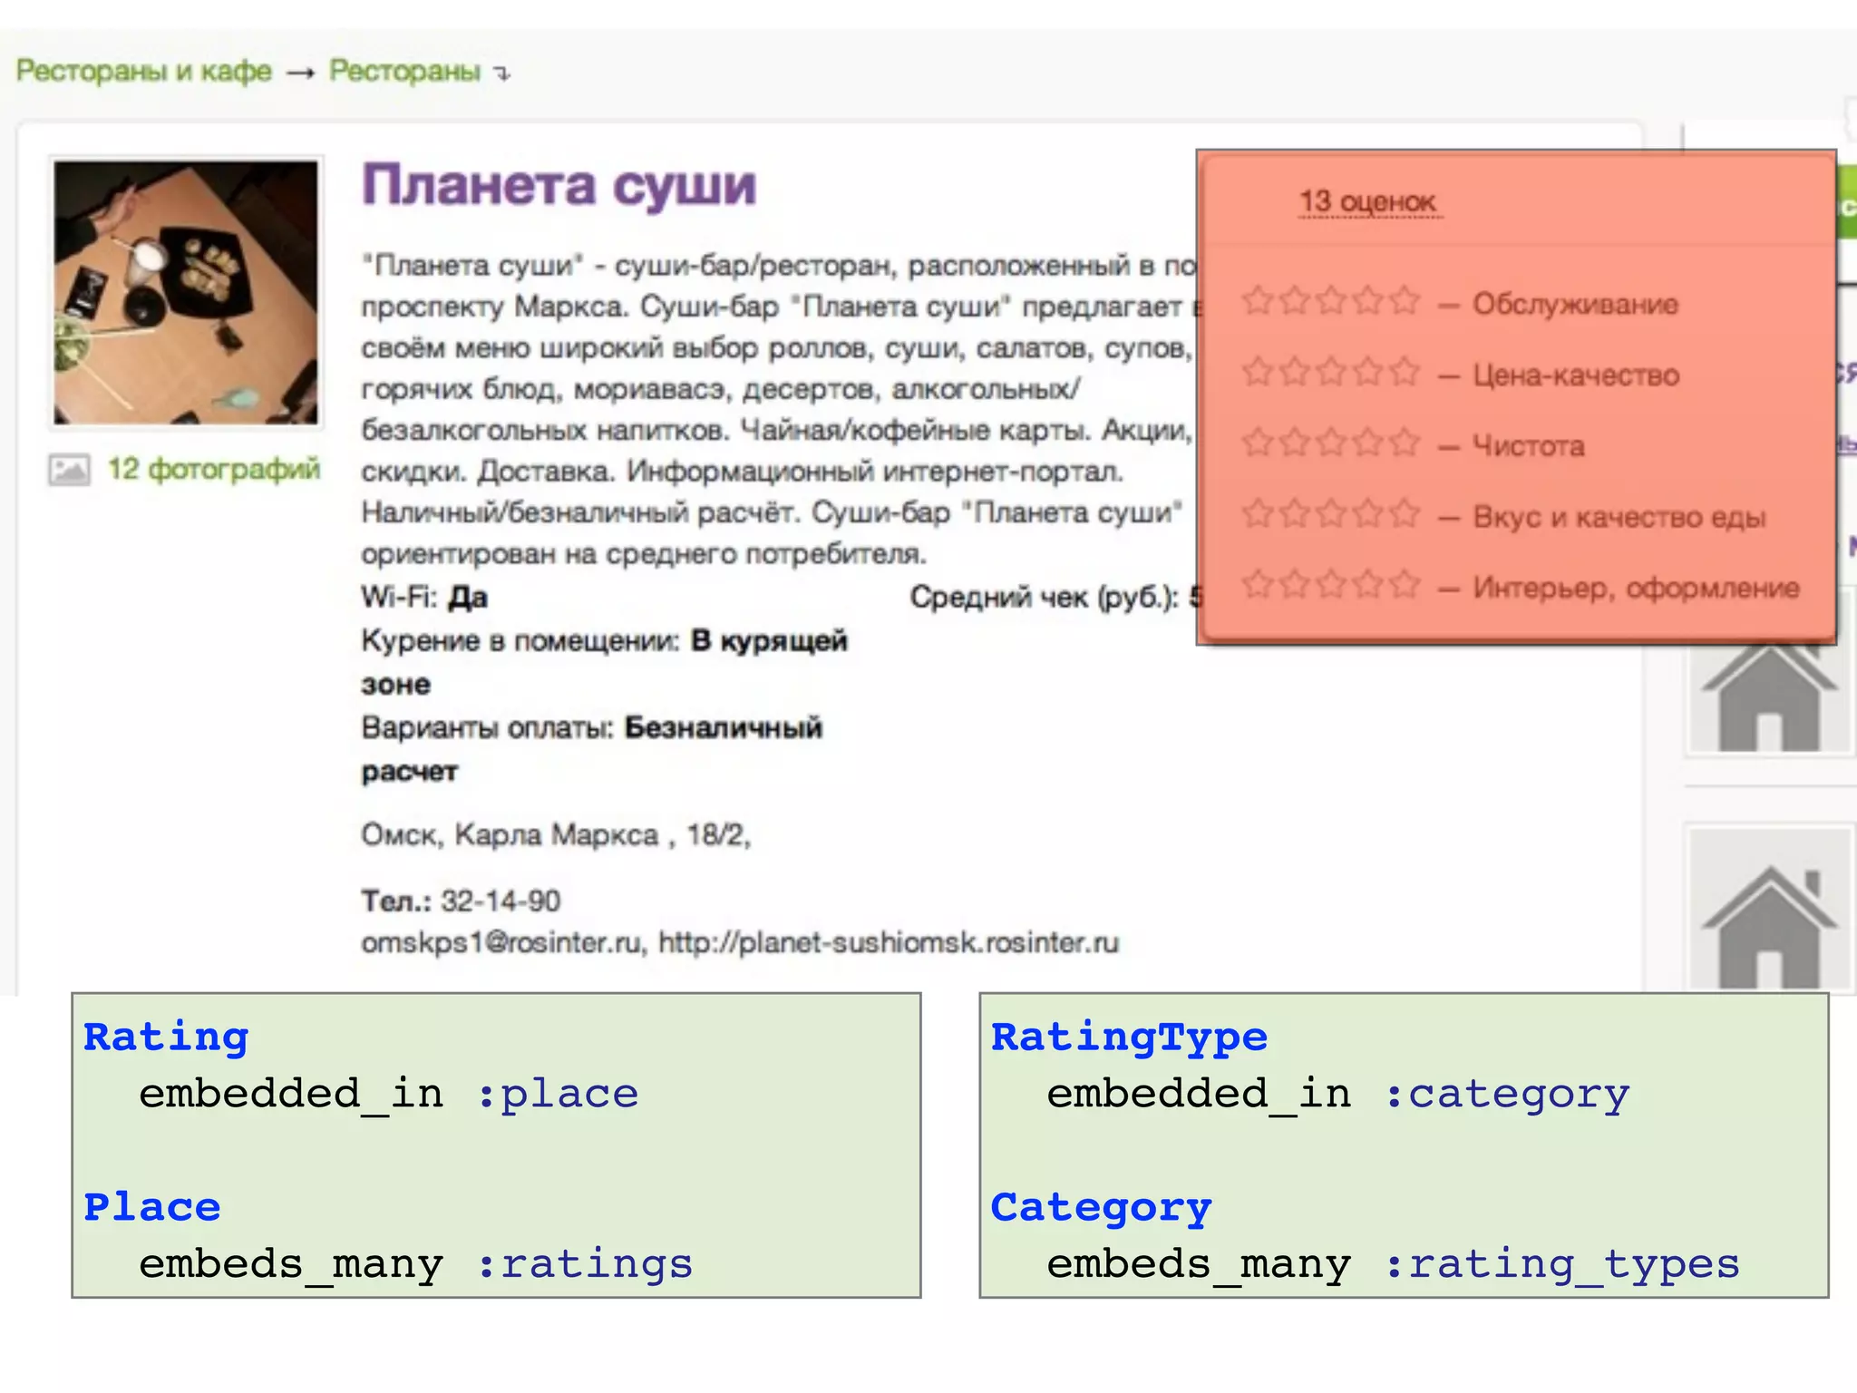Screen dimensions: 1857x1393
Task: Rate Интерьер, оформление four stars
Action: [x=1368, y=584]
